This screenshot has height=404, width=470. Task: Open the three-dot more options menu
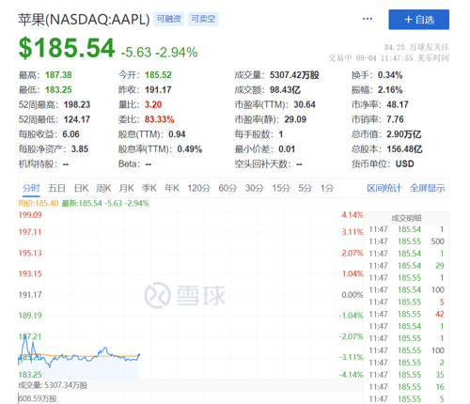(368, 19)
